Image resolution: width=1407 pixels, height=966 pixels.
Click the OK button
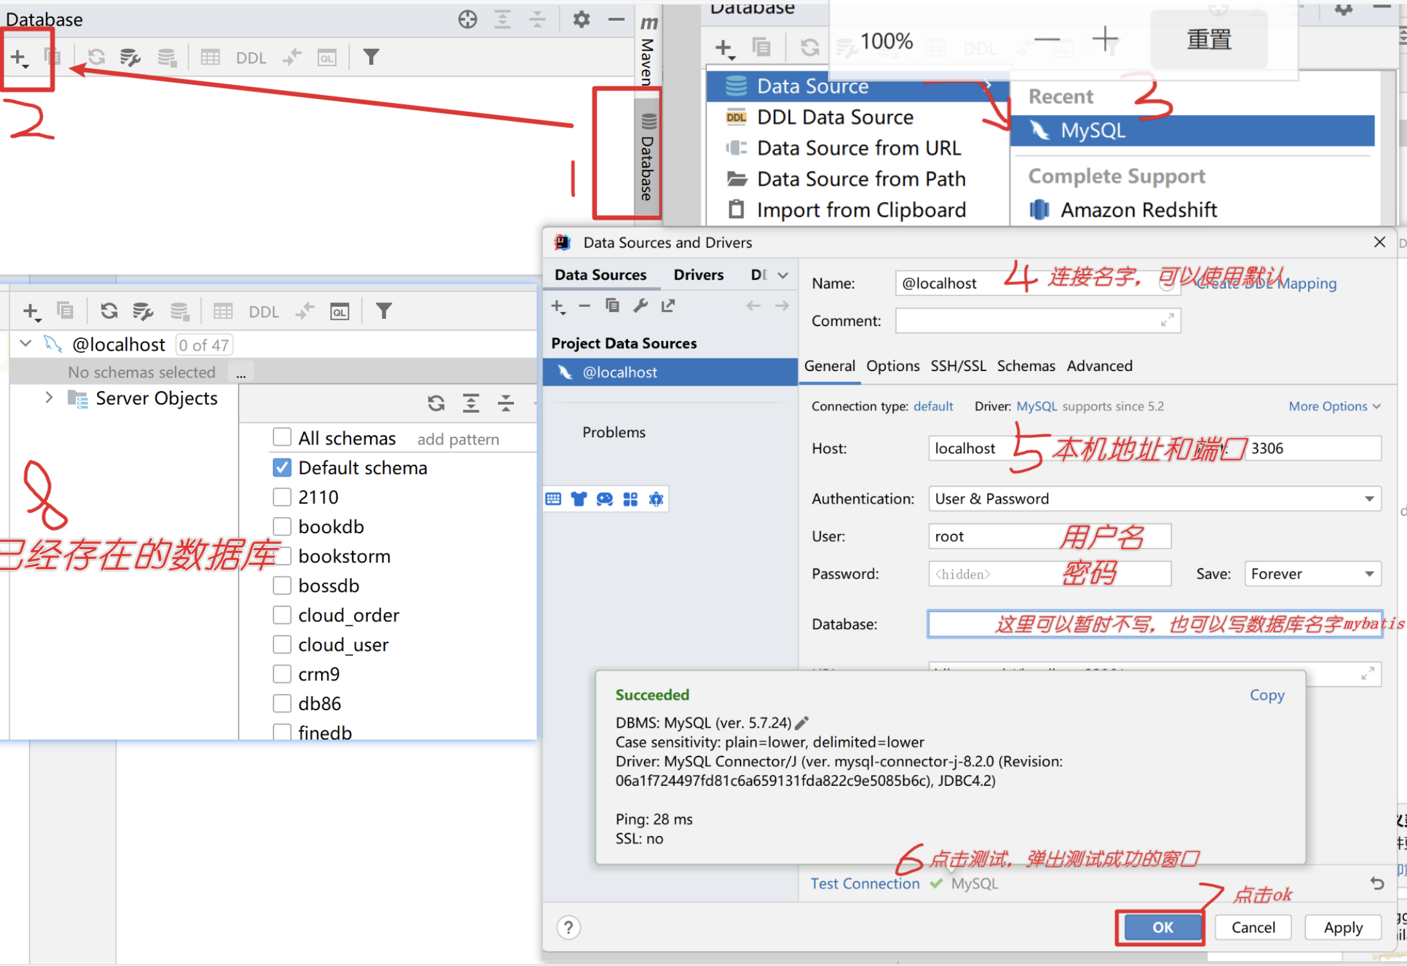1163,927
